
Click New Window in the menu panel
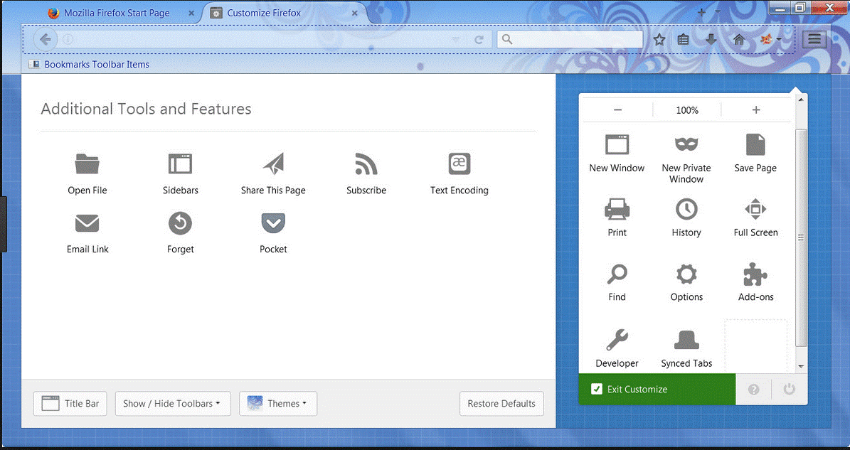click(x=617, y=154)
